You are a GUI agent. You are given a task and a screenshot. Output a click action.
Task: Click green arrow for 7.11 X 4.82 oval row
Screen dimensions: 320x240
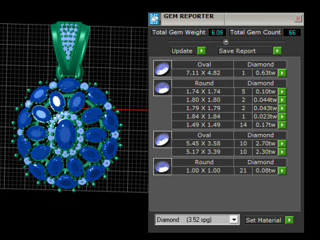(282, 73)
